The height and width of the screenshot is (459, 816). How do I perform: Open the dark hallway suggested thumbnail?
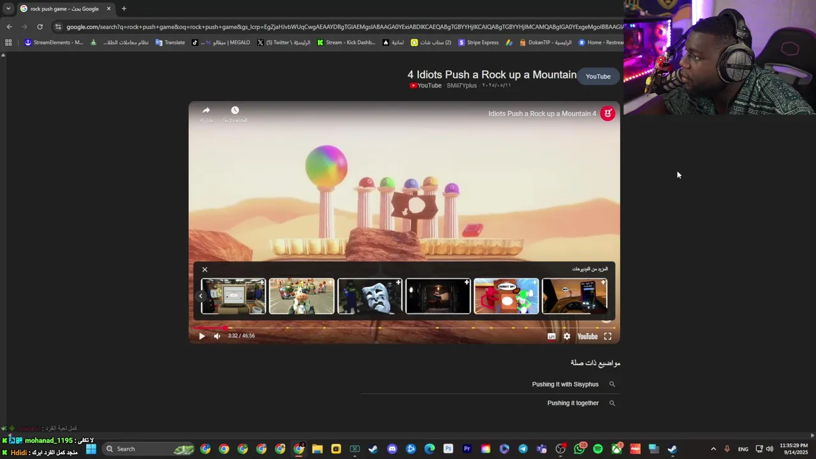click(x=438, y=296)
